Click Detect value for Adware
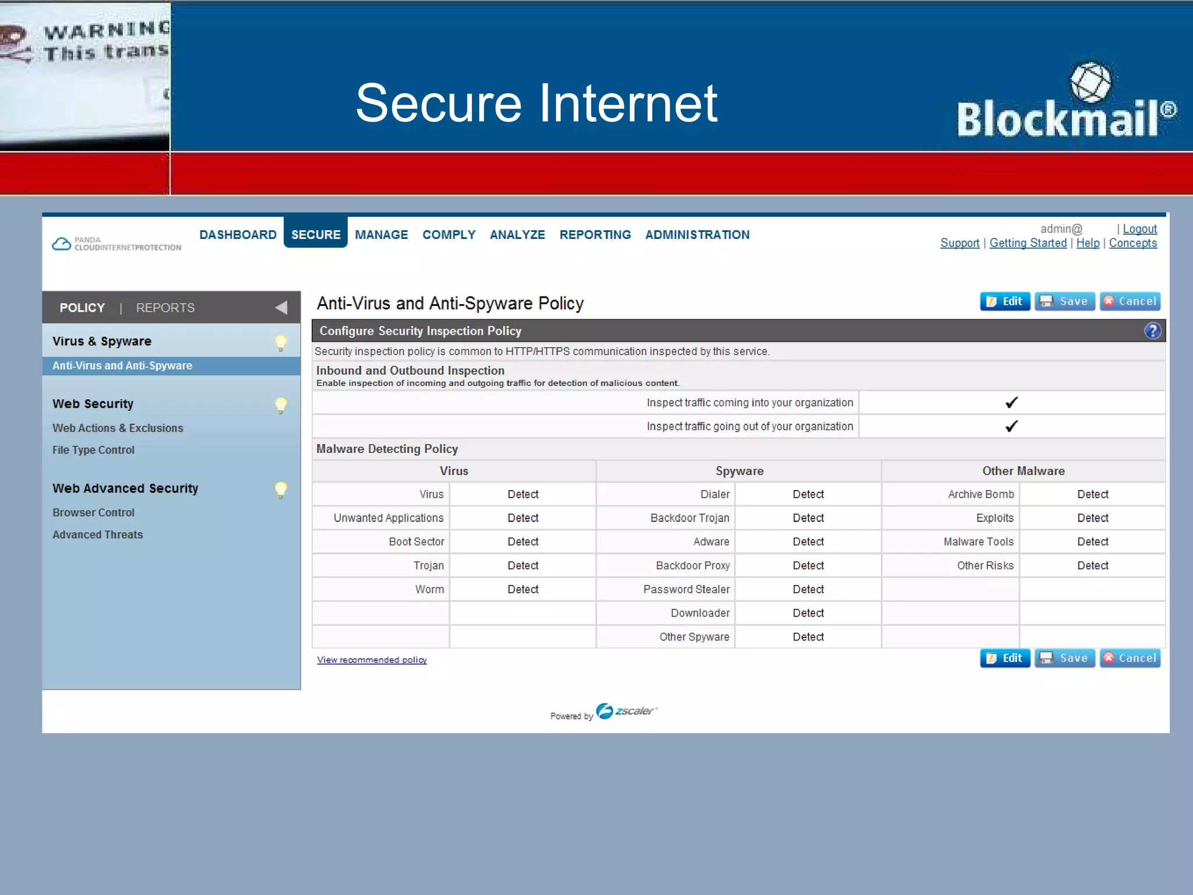This screenshot has width=1193, height=895. point(808,542)
